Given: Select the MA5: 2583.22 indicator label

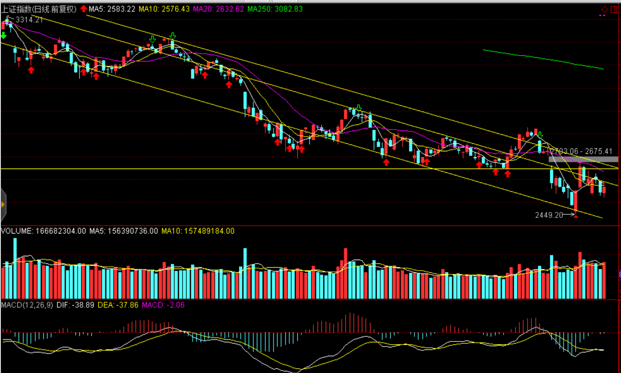Looking at the screenshot, I should click(x=112, y=9).
